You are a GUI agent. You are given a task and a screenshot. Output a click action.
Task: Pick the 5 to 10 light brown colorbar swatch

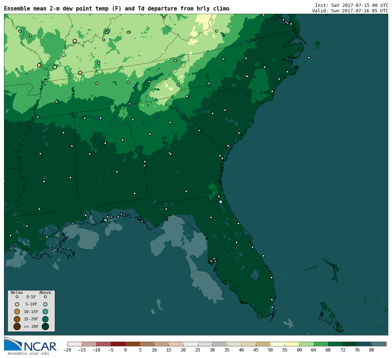tap(147, 344)
